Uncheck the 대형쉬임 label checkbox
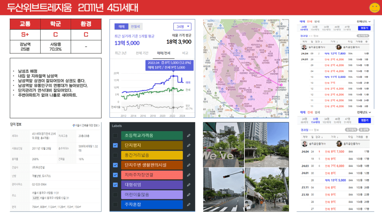Image resolution: width=382 pixels, height=215 pixels. [115, 185]
